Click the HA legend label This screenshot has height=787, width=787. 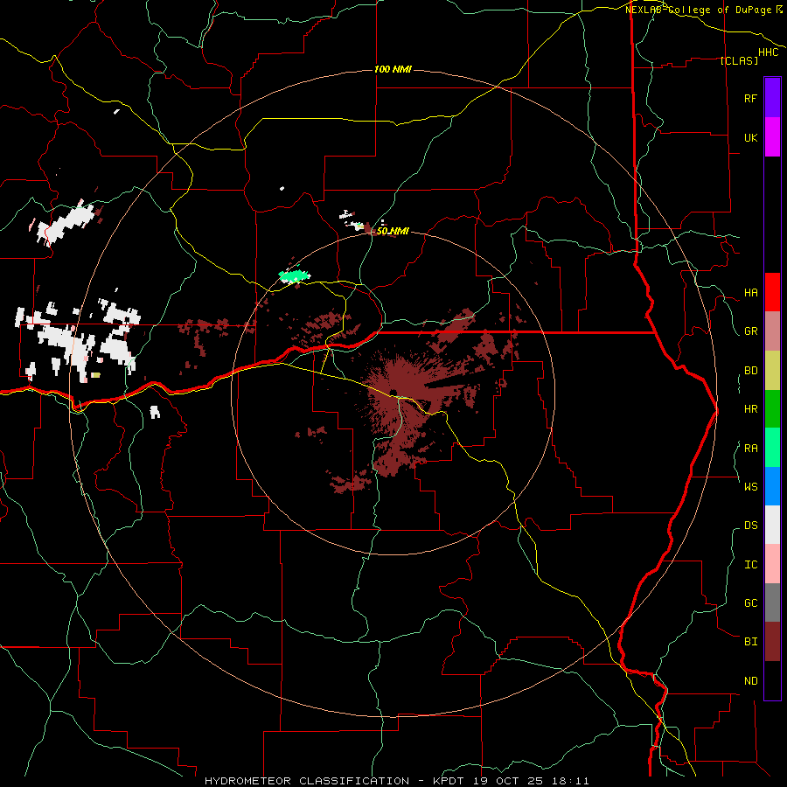coord(750,293)
